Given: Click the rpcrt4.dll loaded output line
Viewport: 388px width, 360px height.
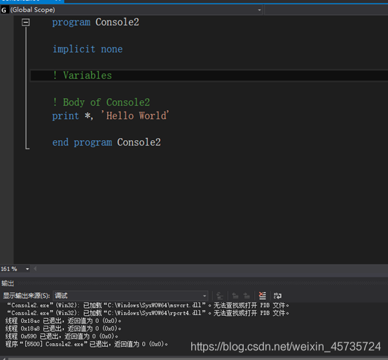Looking at the screenshot, I should [x=148, y=313].
